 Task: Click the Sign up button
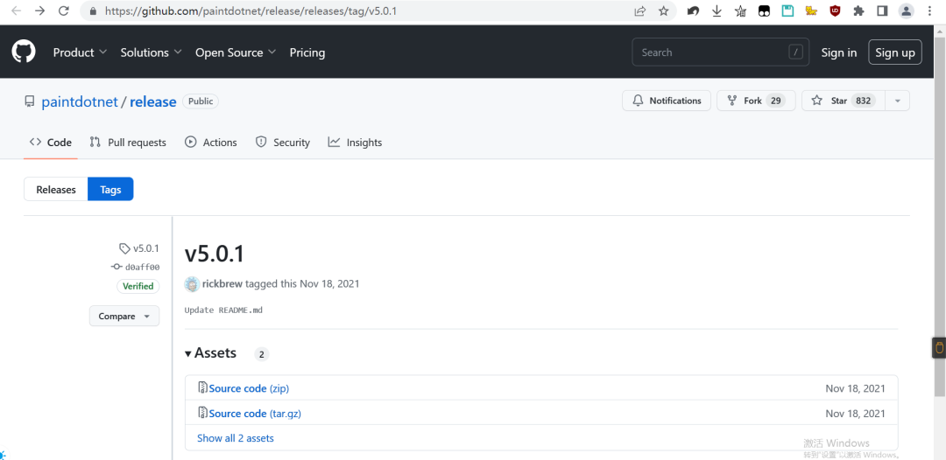(895, 52)
